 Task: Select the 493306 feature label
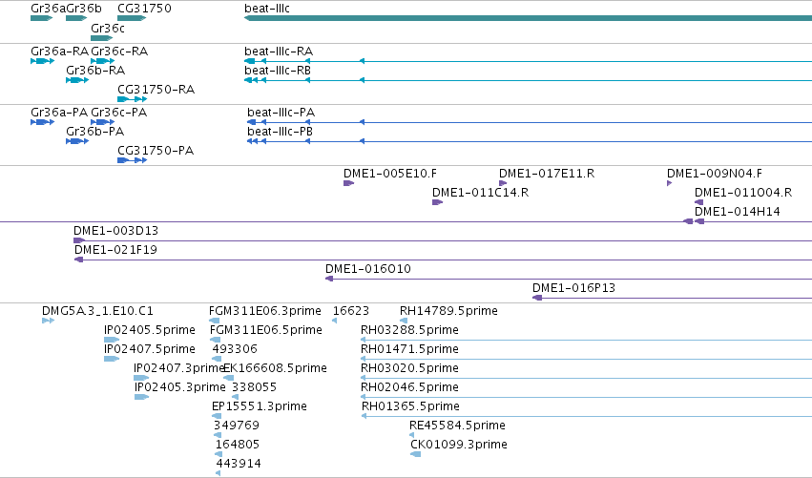coord(235,349)
